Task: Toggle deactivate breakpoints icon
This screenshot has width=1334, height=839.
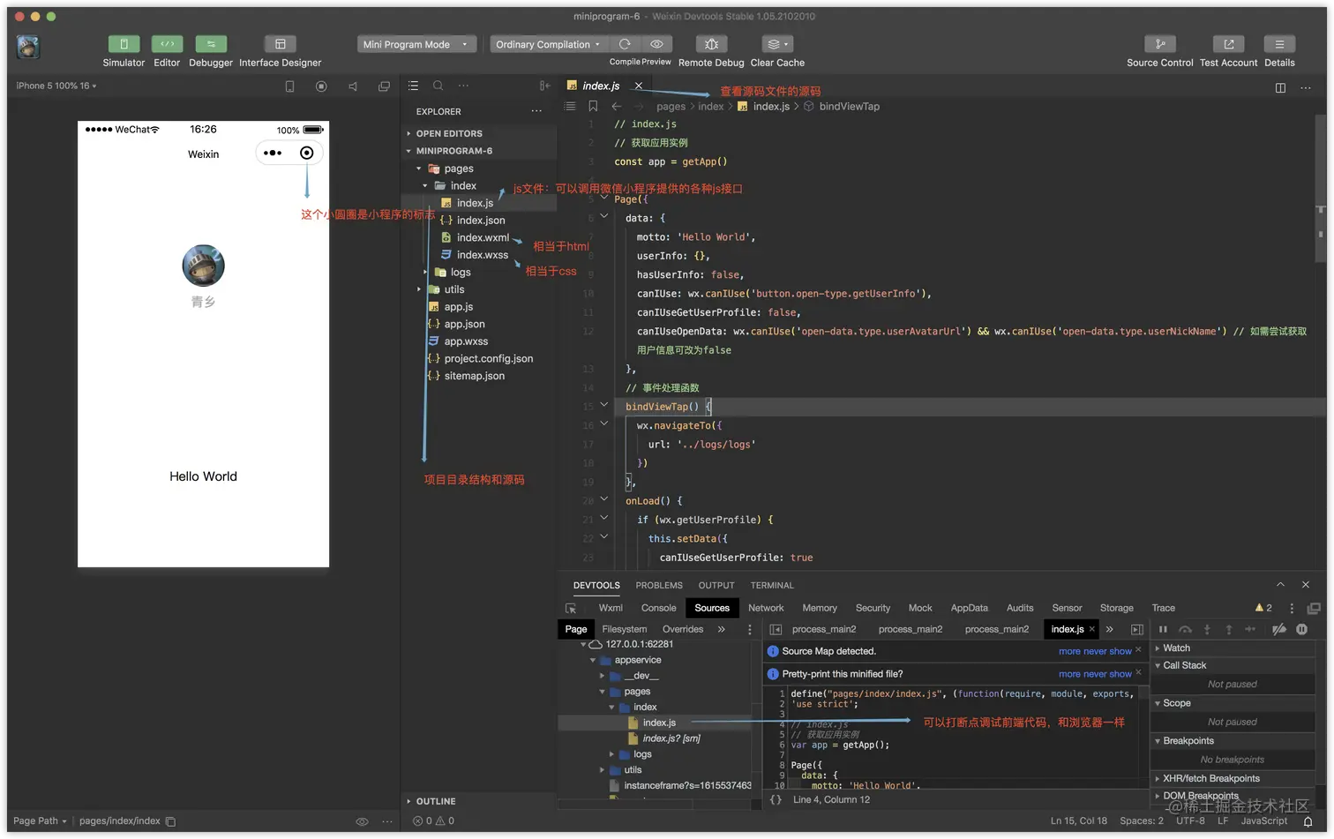Action: click(1278, 629)
